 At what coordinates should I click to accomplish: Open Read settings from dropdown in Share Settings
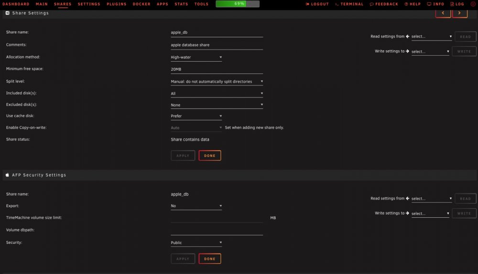coord(432,37)
